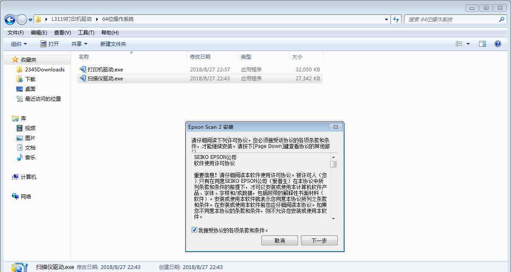Click the Back navigation arrow button
This screenshot has height=272, width=511.
pos(10,20)
